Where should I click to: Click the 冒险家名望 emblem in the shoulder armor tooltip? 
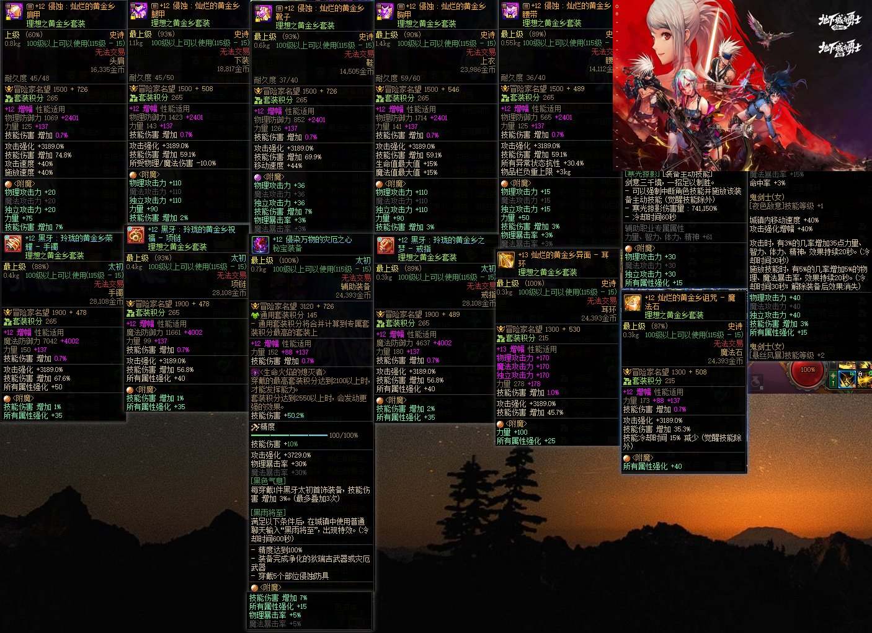(x=9, y=89)
